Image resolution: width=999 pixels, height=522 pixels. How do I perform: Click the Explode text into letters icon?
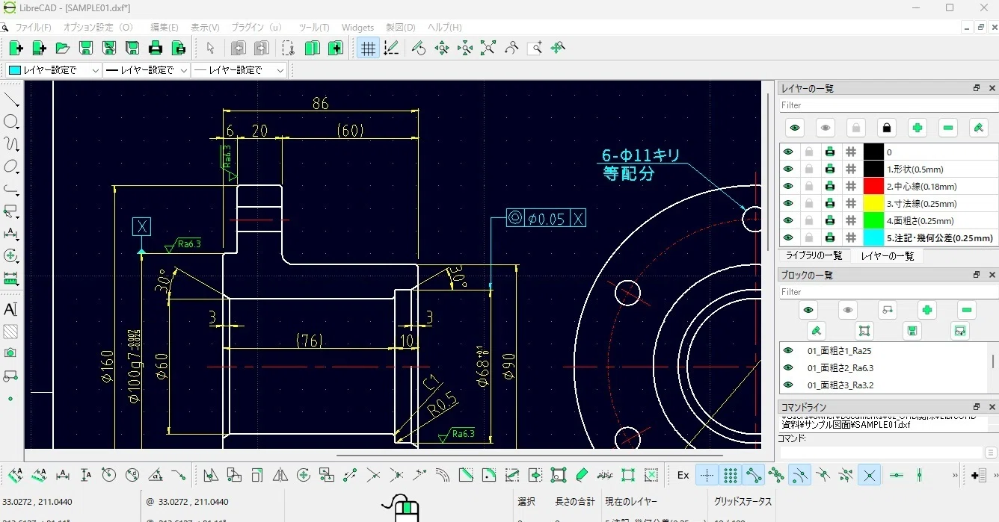pyautogui.click(x=605, y=475)
